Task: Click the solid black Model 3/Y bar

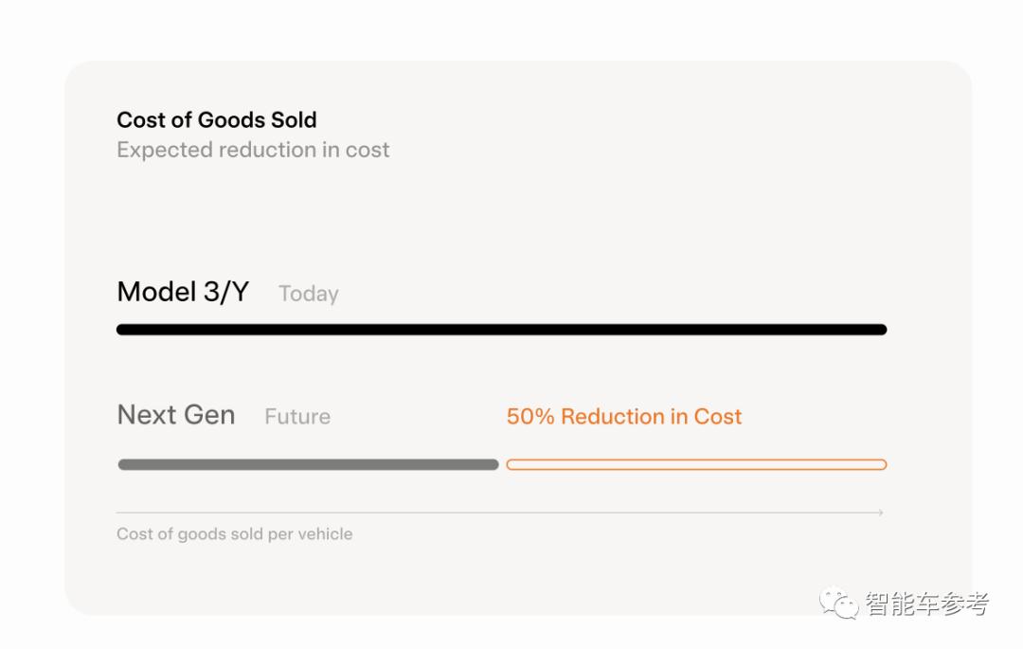Action: coord(501,330)
